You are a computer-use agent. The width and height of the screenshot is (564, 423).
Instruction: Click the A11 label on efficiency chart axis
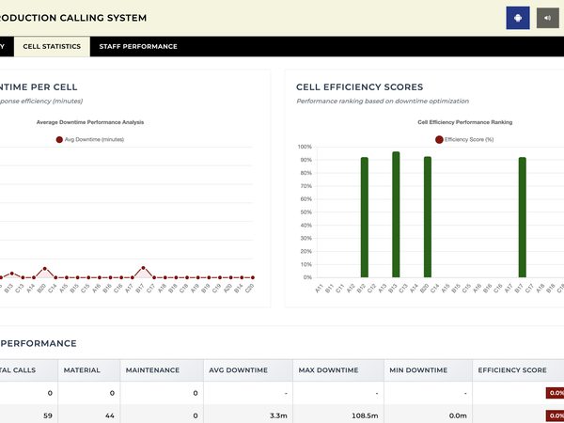point(319,289)
